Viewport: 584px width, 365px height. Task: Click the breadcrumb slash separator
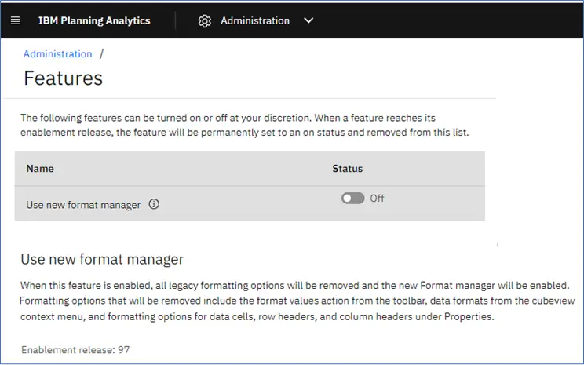pyautogui.click(x=102, y=53)
